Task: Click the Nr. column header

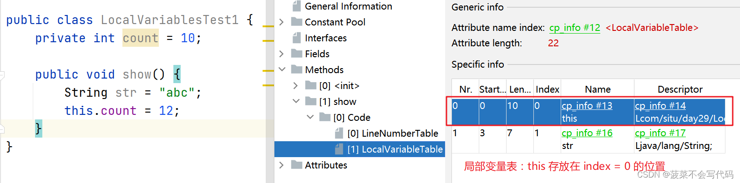Action: [x=465, y=89]
